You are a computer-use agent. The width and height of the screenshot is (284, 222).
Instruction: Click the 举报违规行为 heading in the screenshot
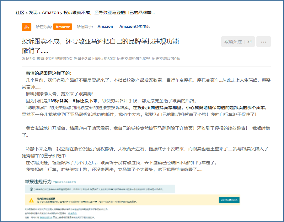point(38,181)
